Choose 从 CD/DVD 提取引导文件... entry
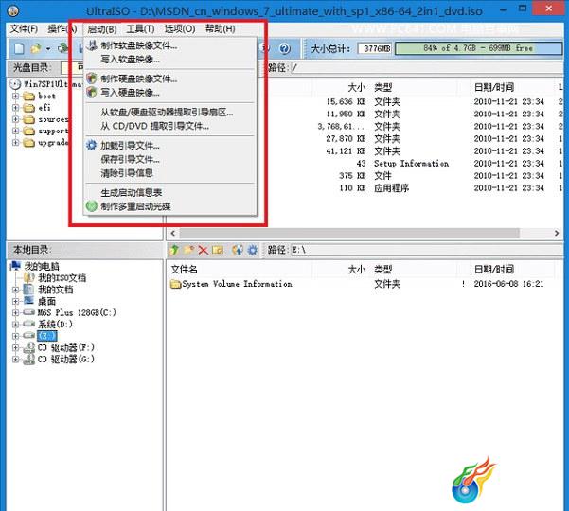The image size is (569, 511). point(169,126)
